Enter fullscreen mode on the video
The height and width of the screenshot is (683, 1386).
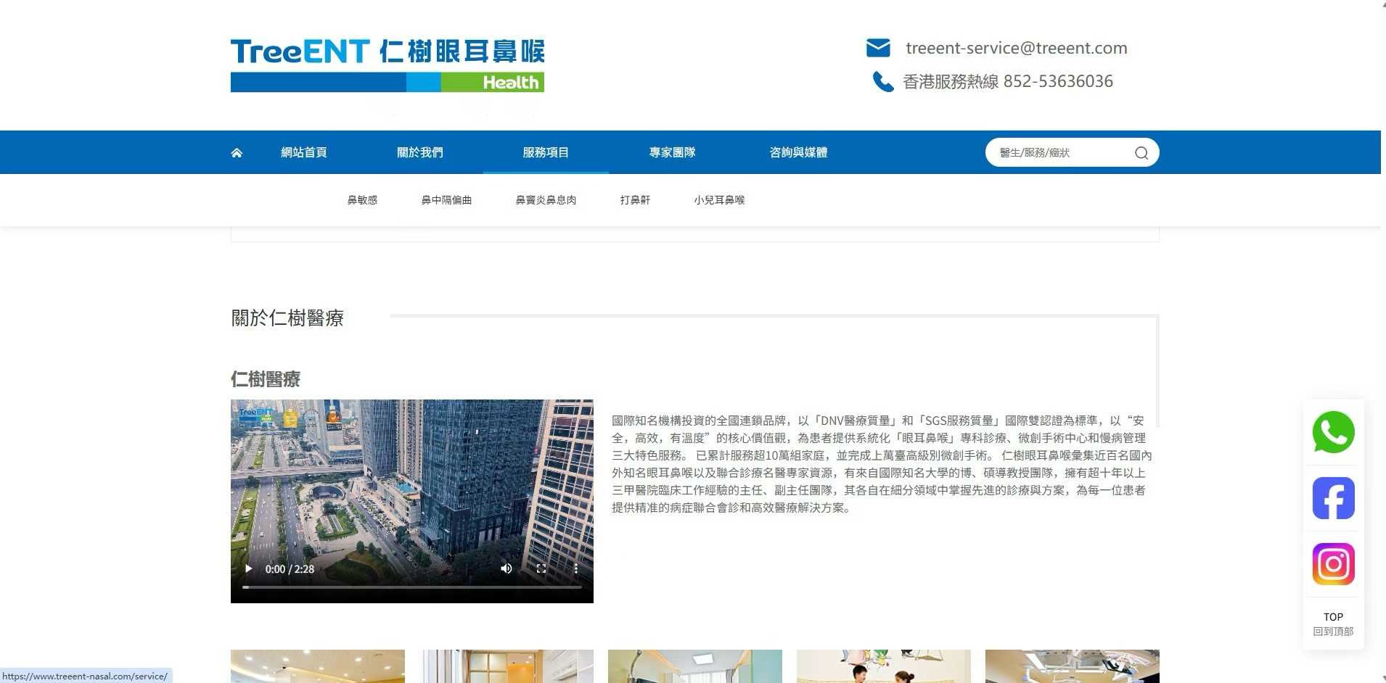point(541,569)
